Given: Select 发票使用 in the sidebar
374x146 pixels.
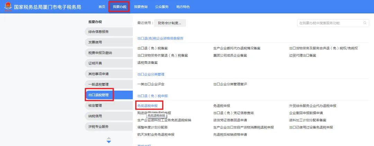Looking at the screenshot, I should 109,42.
